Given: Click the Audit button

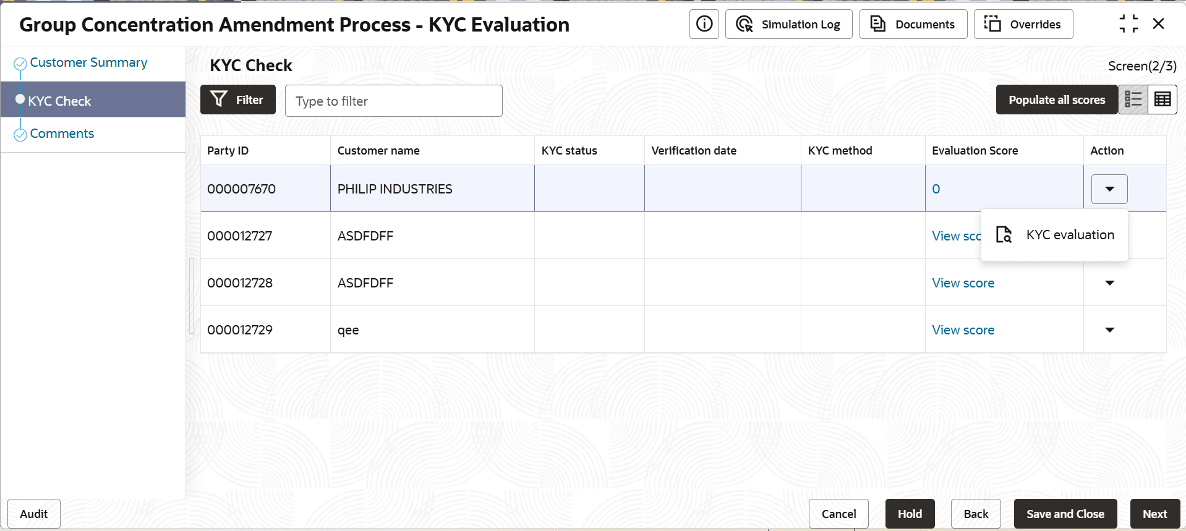Looking at the screenshot, I should pos(34,514).
